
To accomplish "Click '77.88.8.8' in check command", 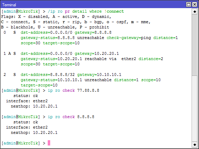I will click(88, 90).
